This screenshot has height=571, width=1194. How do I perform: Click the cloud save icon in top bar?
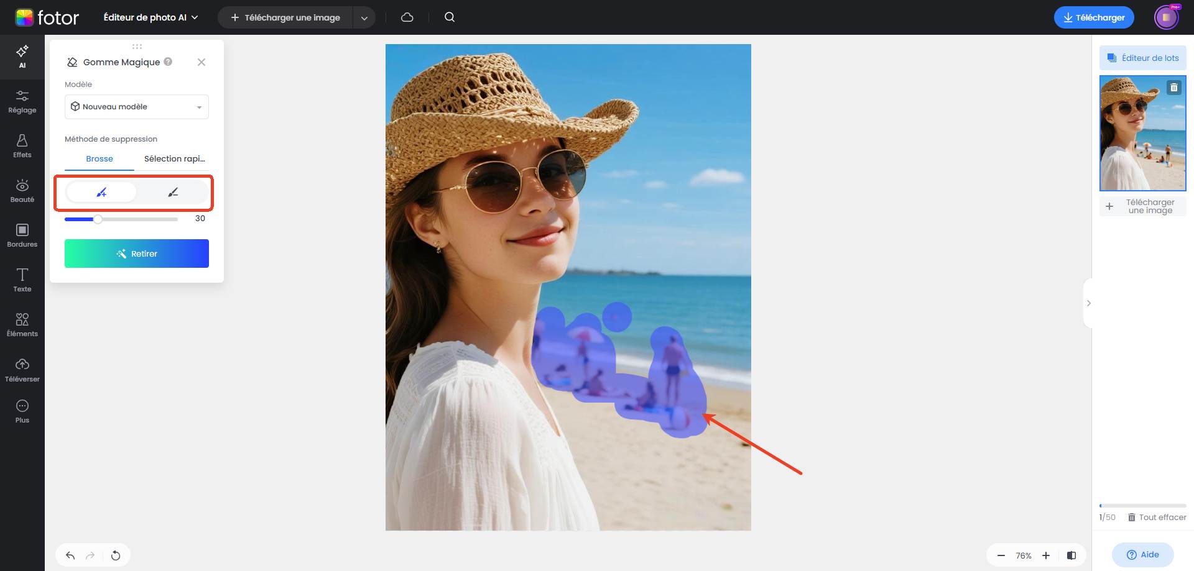pyautogui.click(x=407, y=17)
